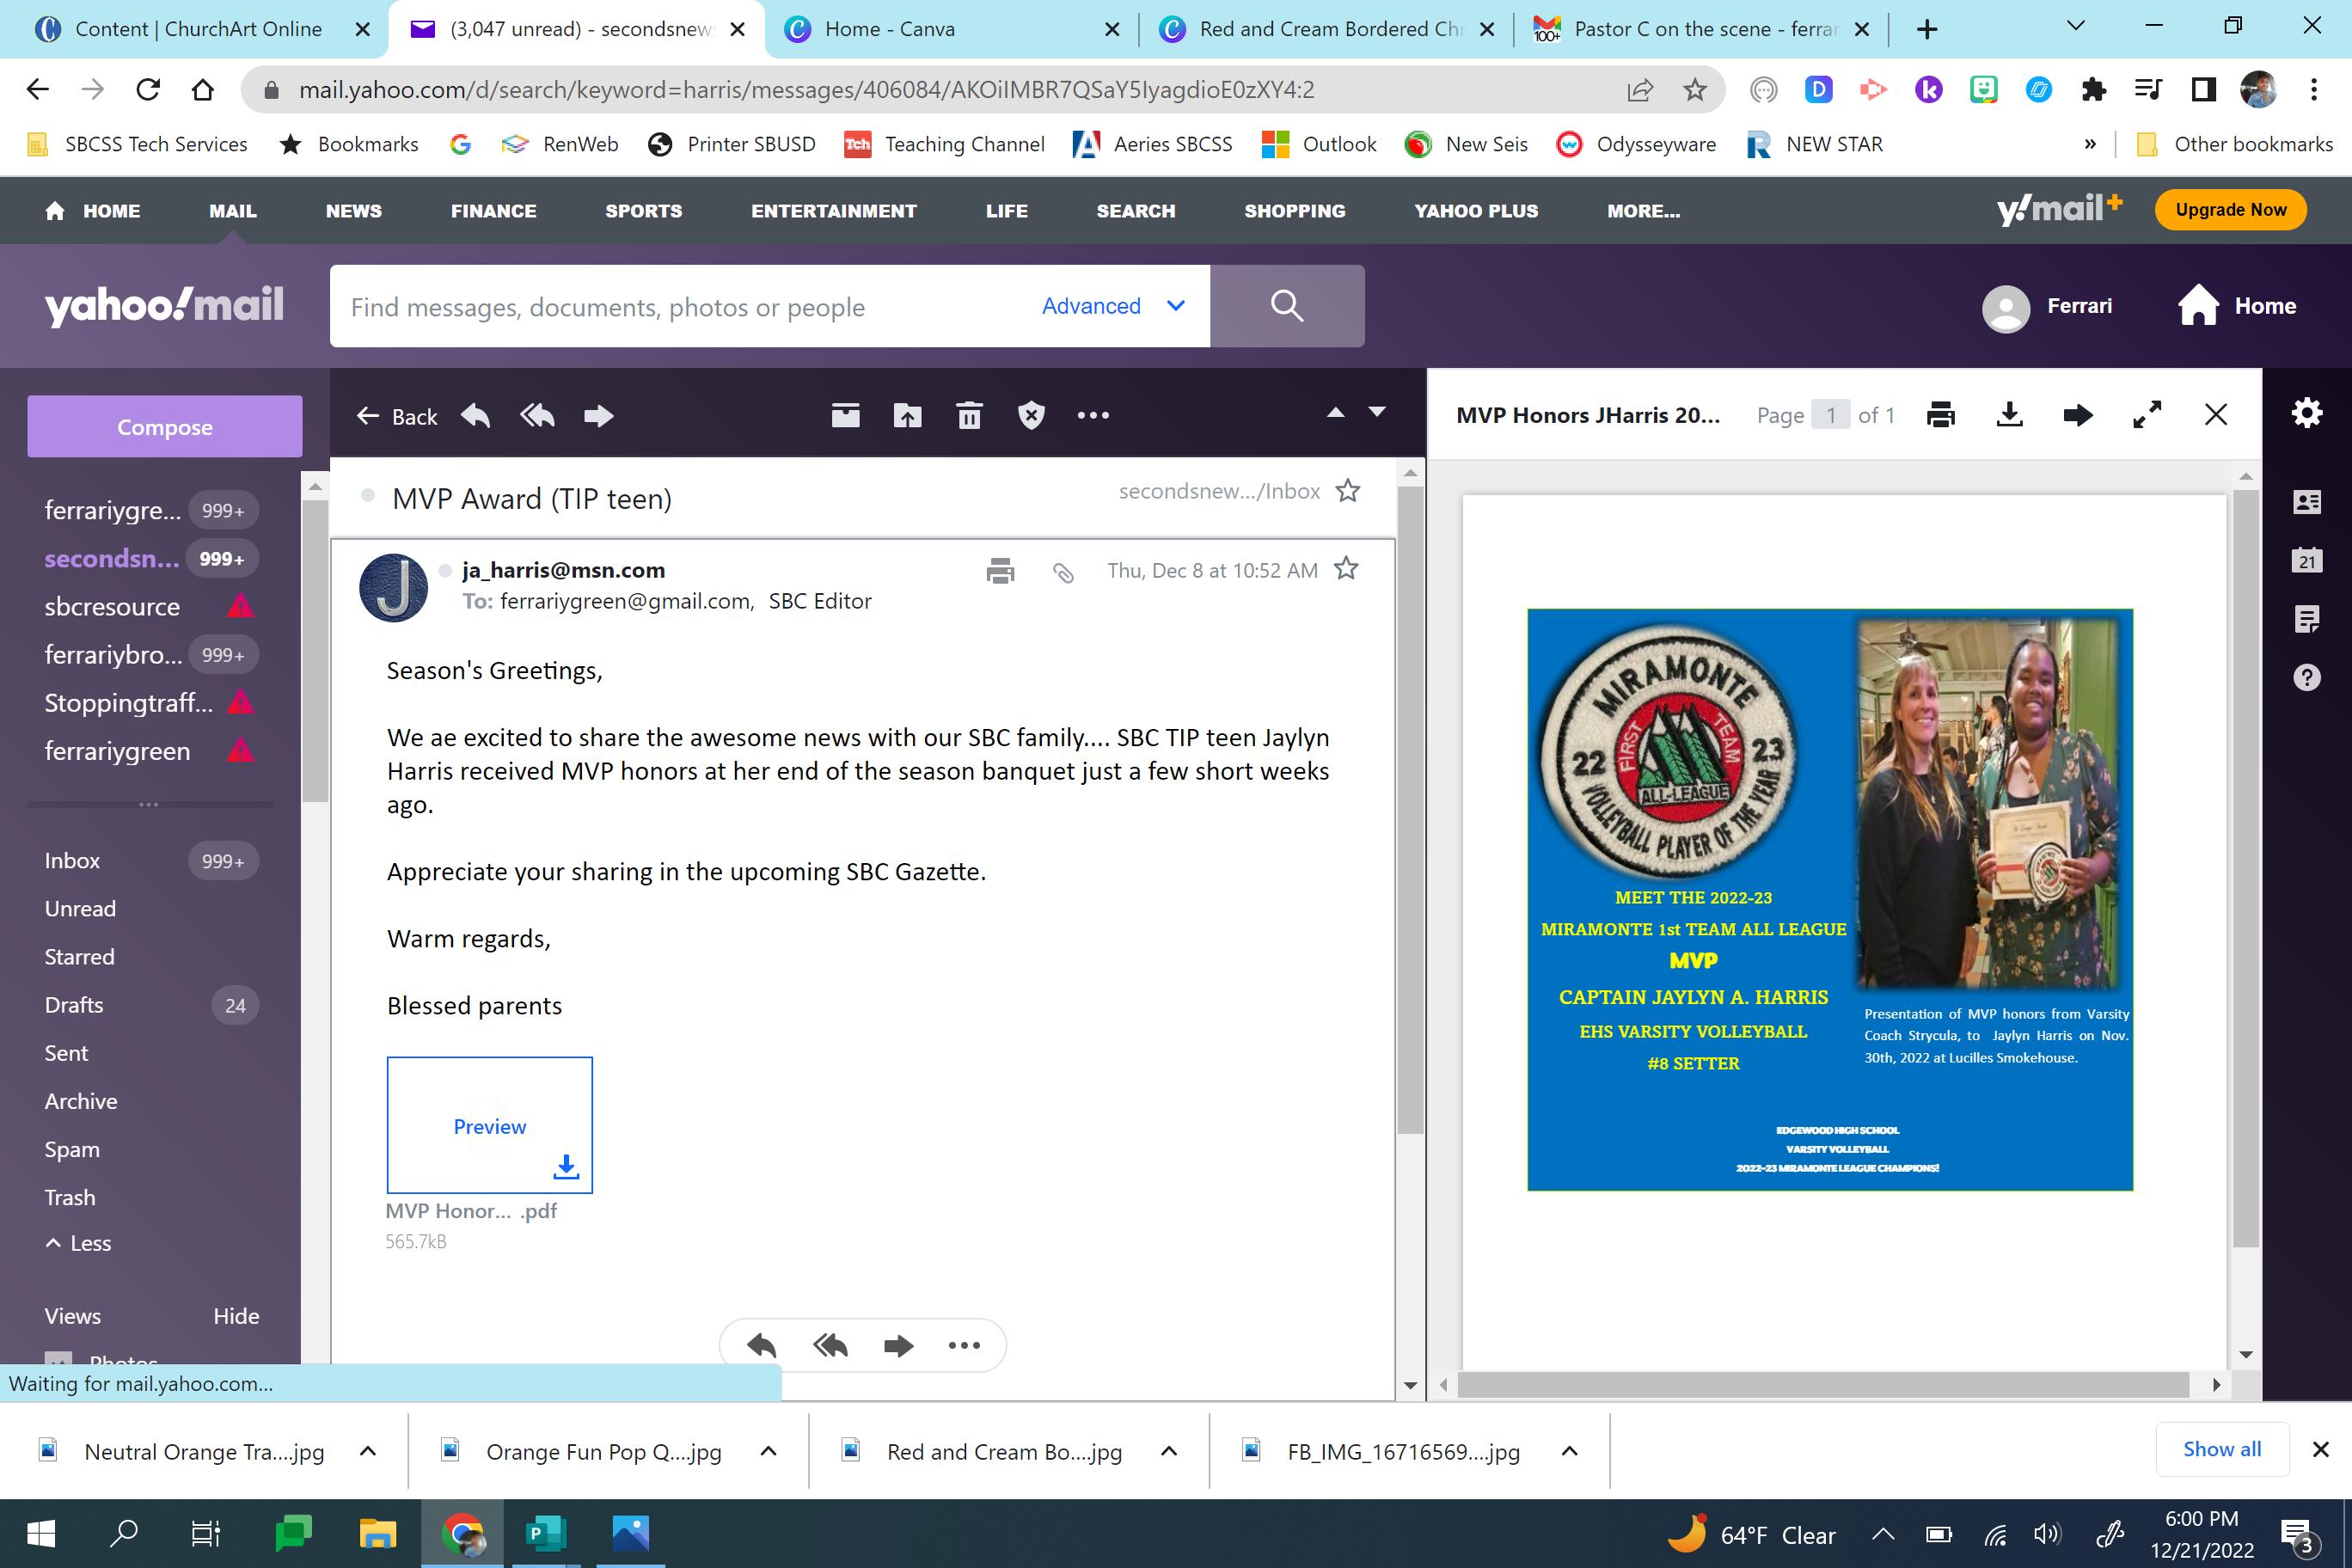This screenshot has height=1568, width=2352.
Task: Open the Calendar icon in right sidebar
Action: click(2306, 560)
